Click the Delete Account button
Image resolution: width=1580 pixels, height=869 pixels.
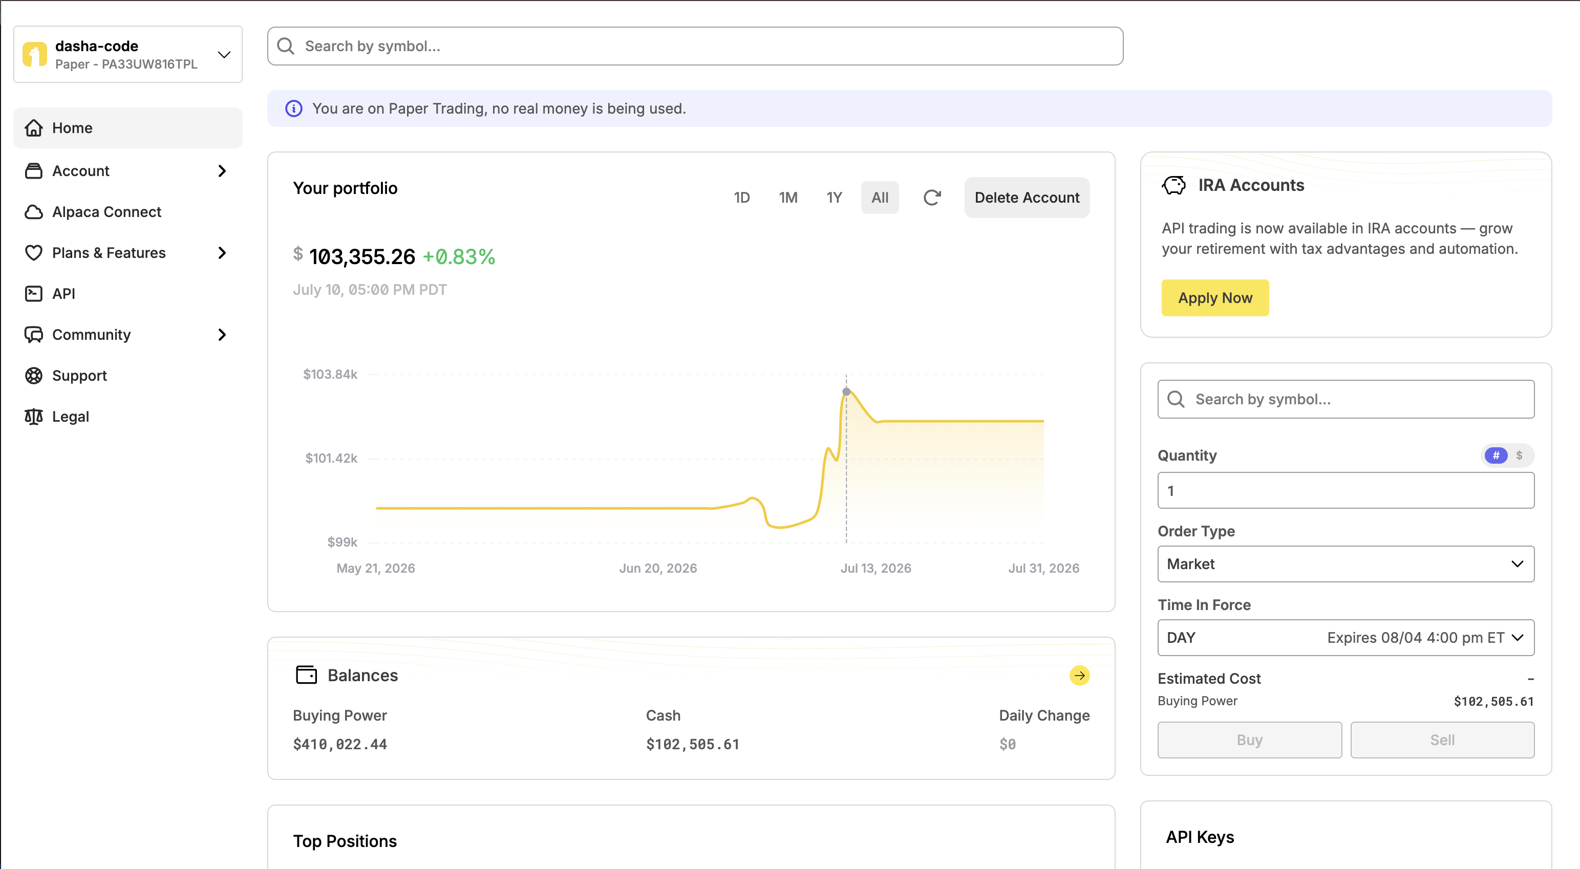pyautogui.click(x=1027, y=198)
